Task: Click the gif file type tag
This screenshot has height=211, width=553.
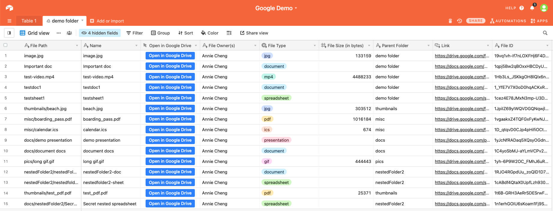Action: (x=267, y=161)
